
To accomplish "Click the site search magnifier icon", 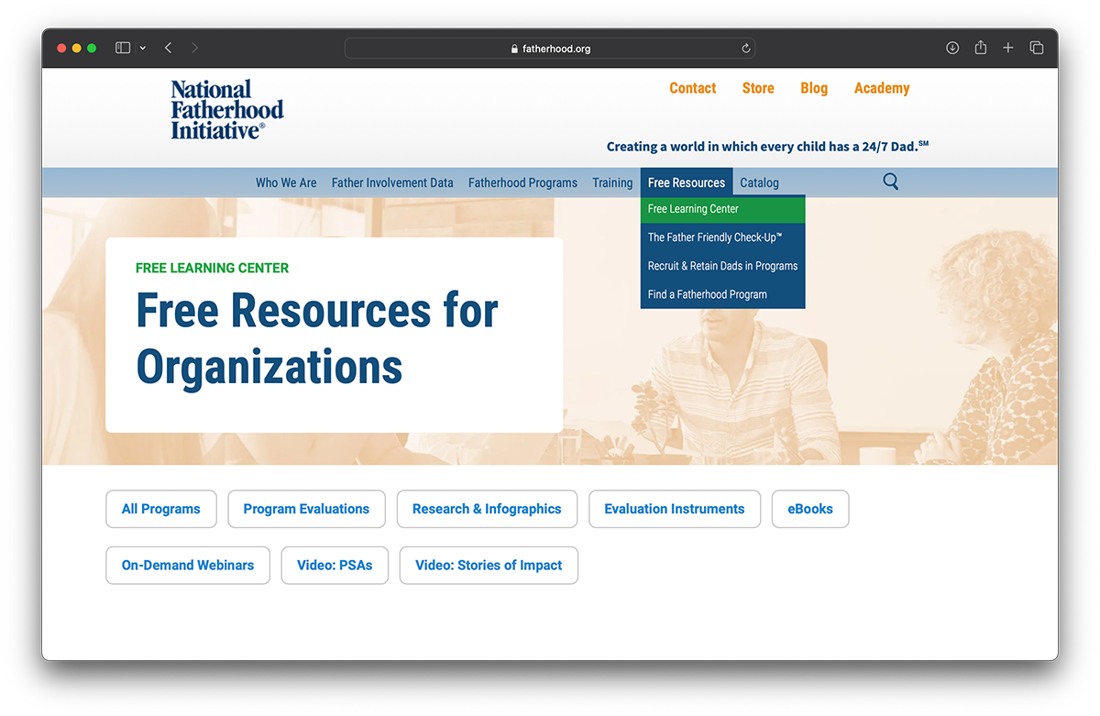I will coord(890,182).
